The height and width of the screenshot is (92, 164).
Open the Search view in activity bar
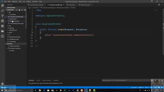pyautogui.click(x=2, y=11)
